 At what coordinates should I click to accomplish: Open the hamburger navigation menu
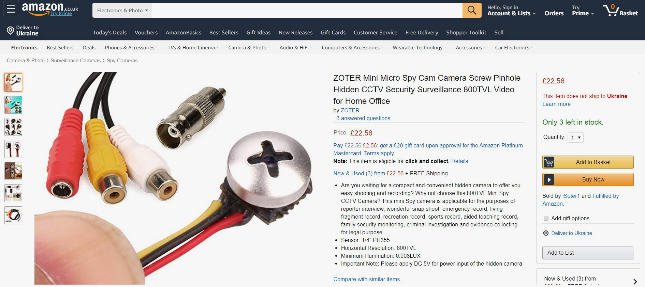[x=11, y=9]
